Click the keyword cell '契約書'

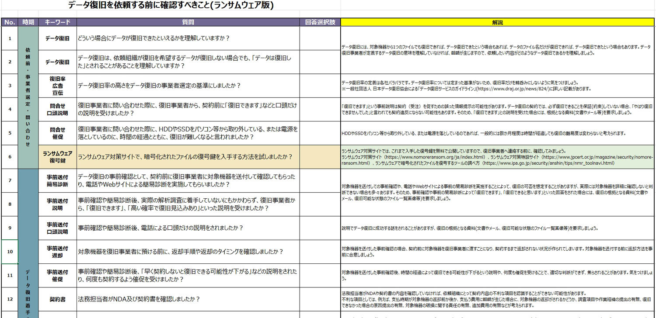pos(57,299)
